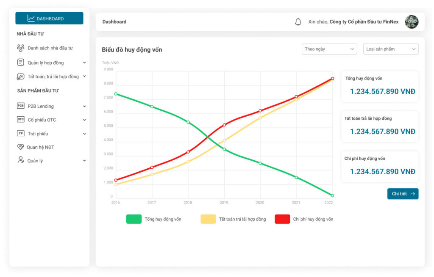Click the Tất toán trả lãi hợp đồng card amount
Image resolution: width=434 pixels, height=277 pixels.
point(383,132)
